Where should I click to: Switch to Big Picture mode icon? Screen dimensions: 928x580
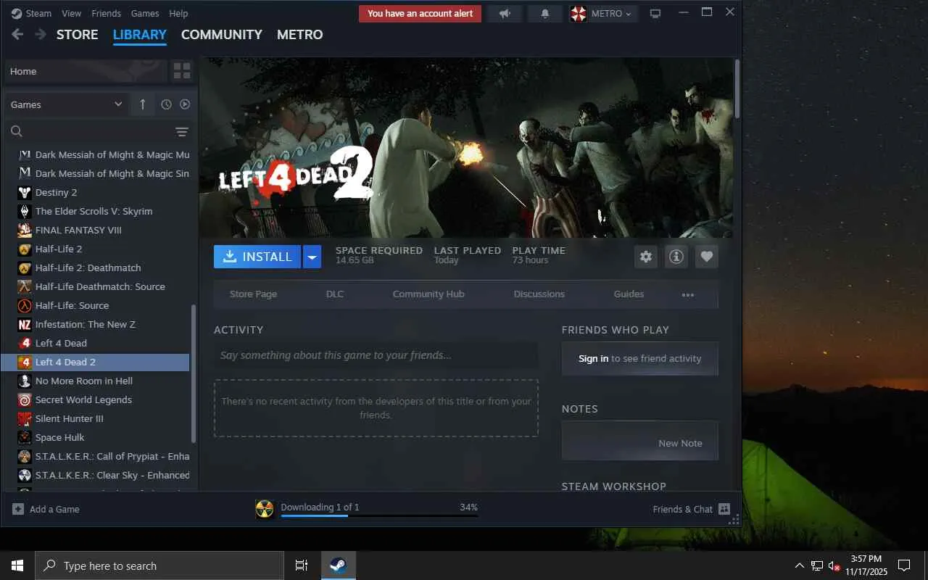click(x=655, y=14)
